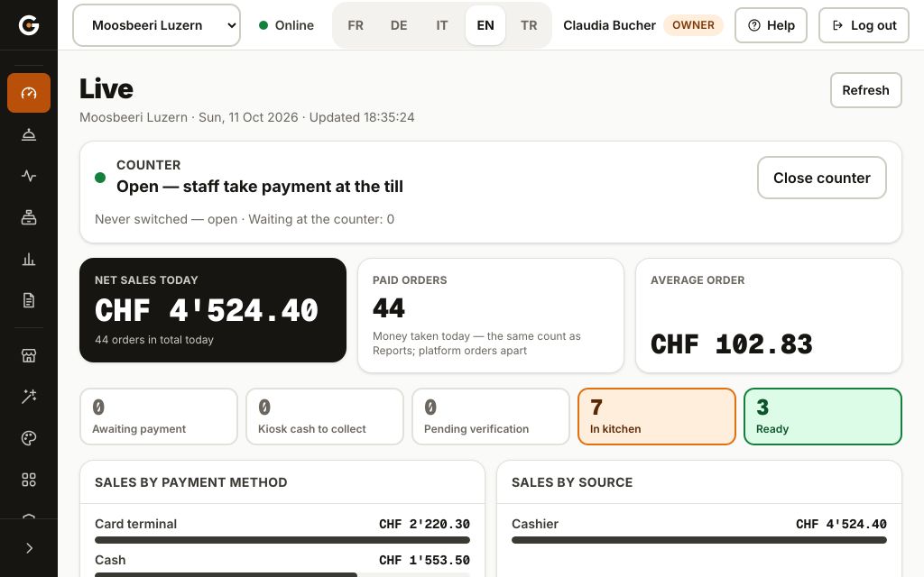The height and width of the screenshot is (577, 924).
Task: Open the Average Order card
Action: (x=769, y=316)
